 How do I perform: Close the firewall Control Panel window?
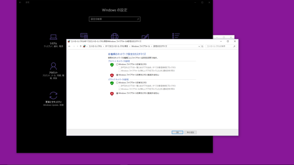click(x=235, y=41)
